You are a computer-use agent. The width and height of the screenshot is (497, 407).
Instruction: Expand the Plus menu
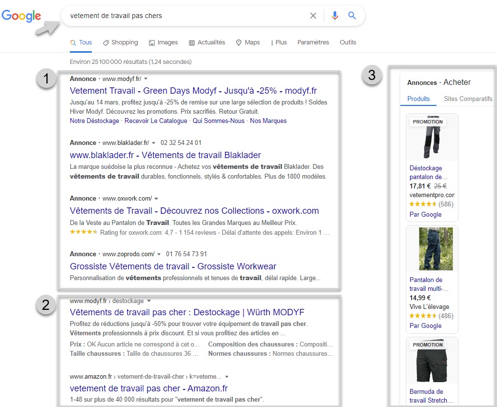[x=279, y=42]
